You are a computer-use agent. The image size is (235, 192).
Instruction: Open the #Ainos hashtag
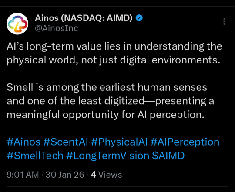click(23, 142)
